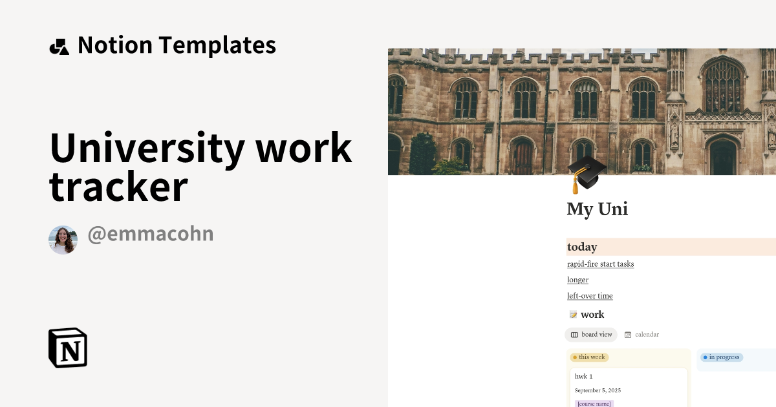Click the blue dot in the in progress tag
The height and width of the screenshot is (407, 776).
click(x=705, y=357)
